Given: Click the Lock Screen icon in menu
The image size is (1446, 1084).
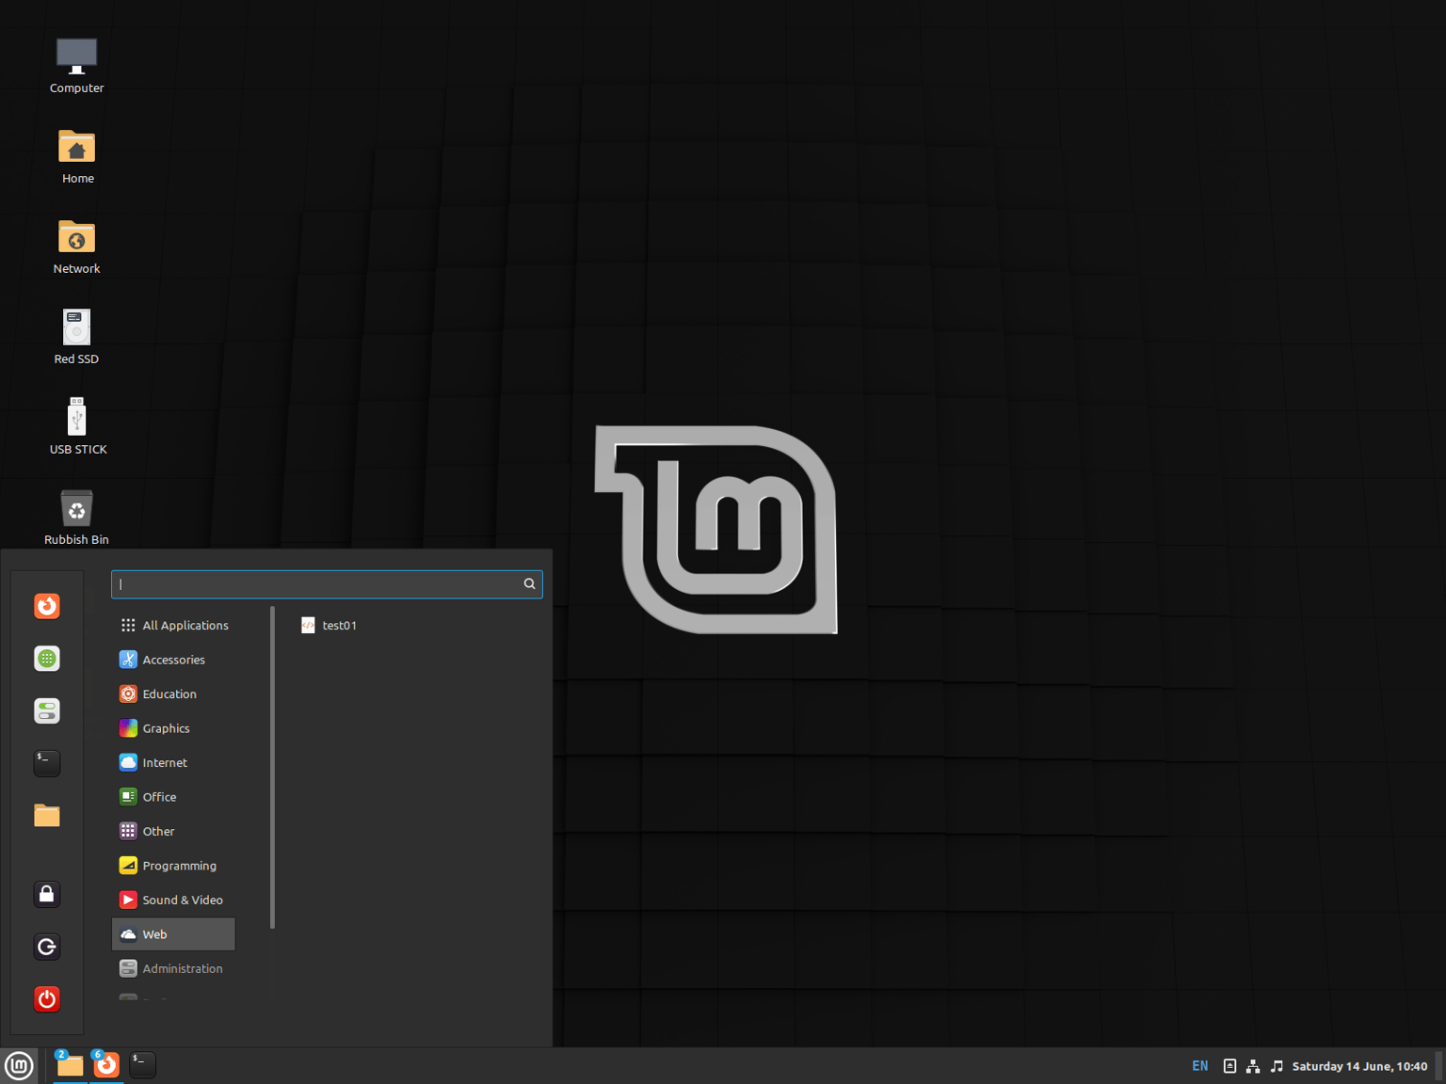Looking at the screenshot, I should coord(47,894).
